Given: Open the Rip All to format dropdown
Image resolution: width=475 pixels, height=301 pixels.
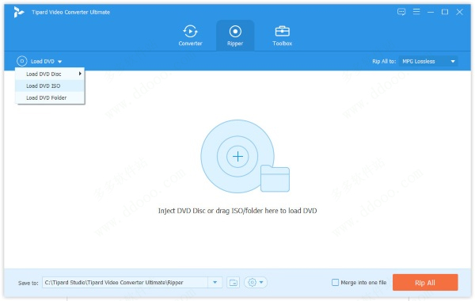Looking at the screenshot, I should click(x=428, y=61).
